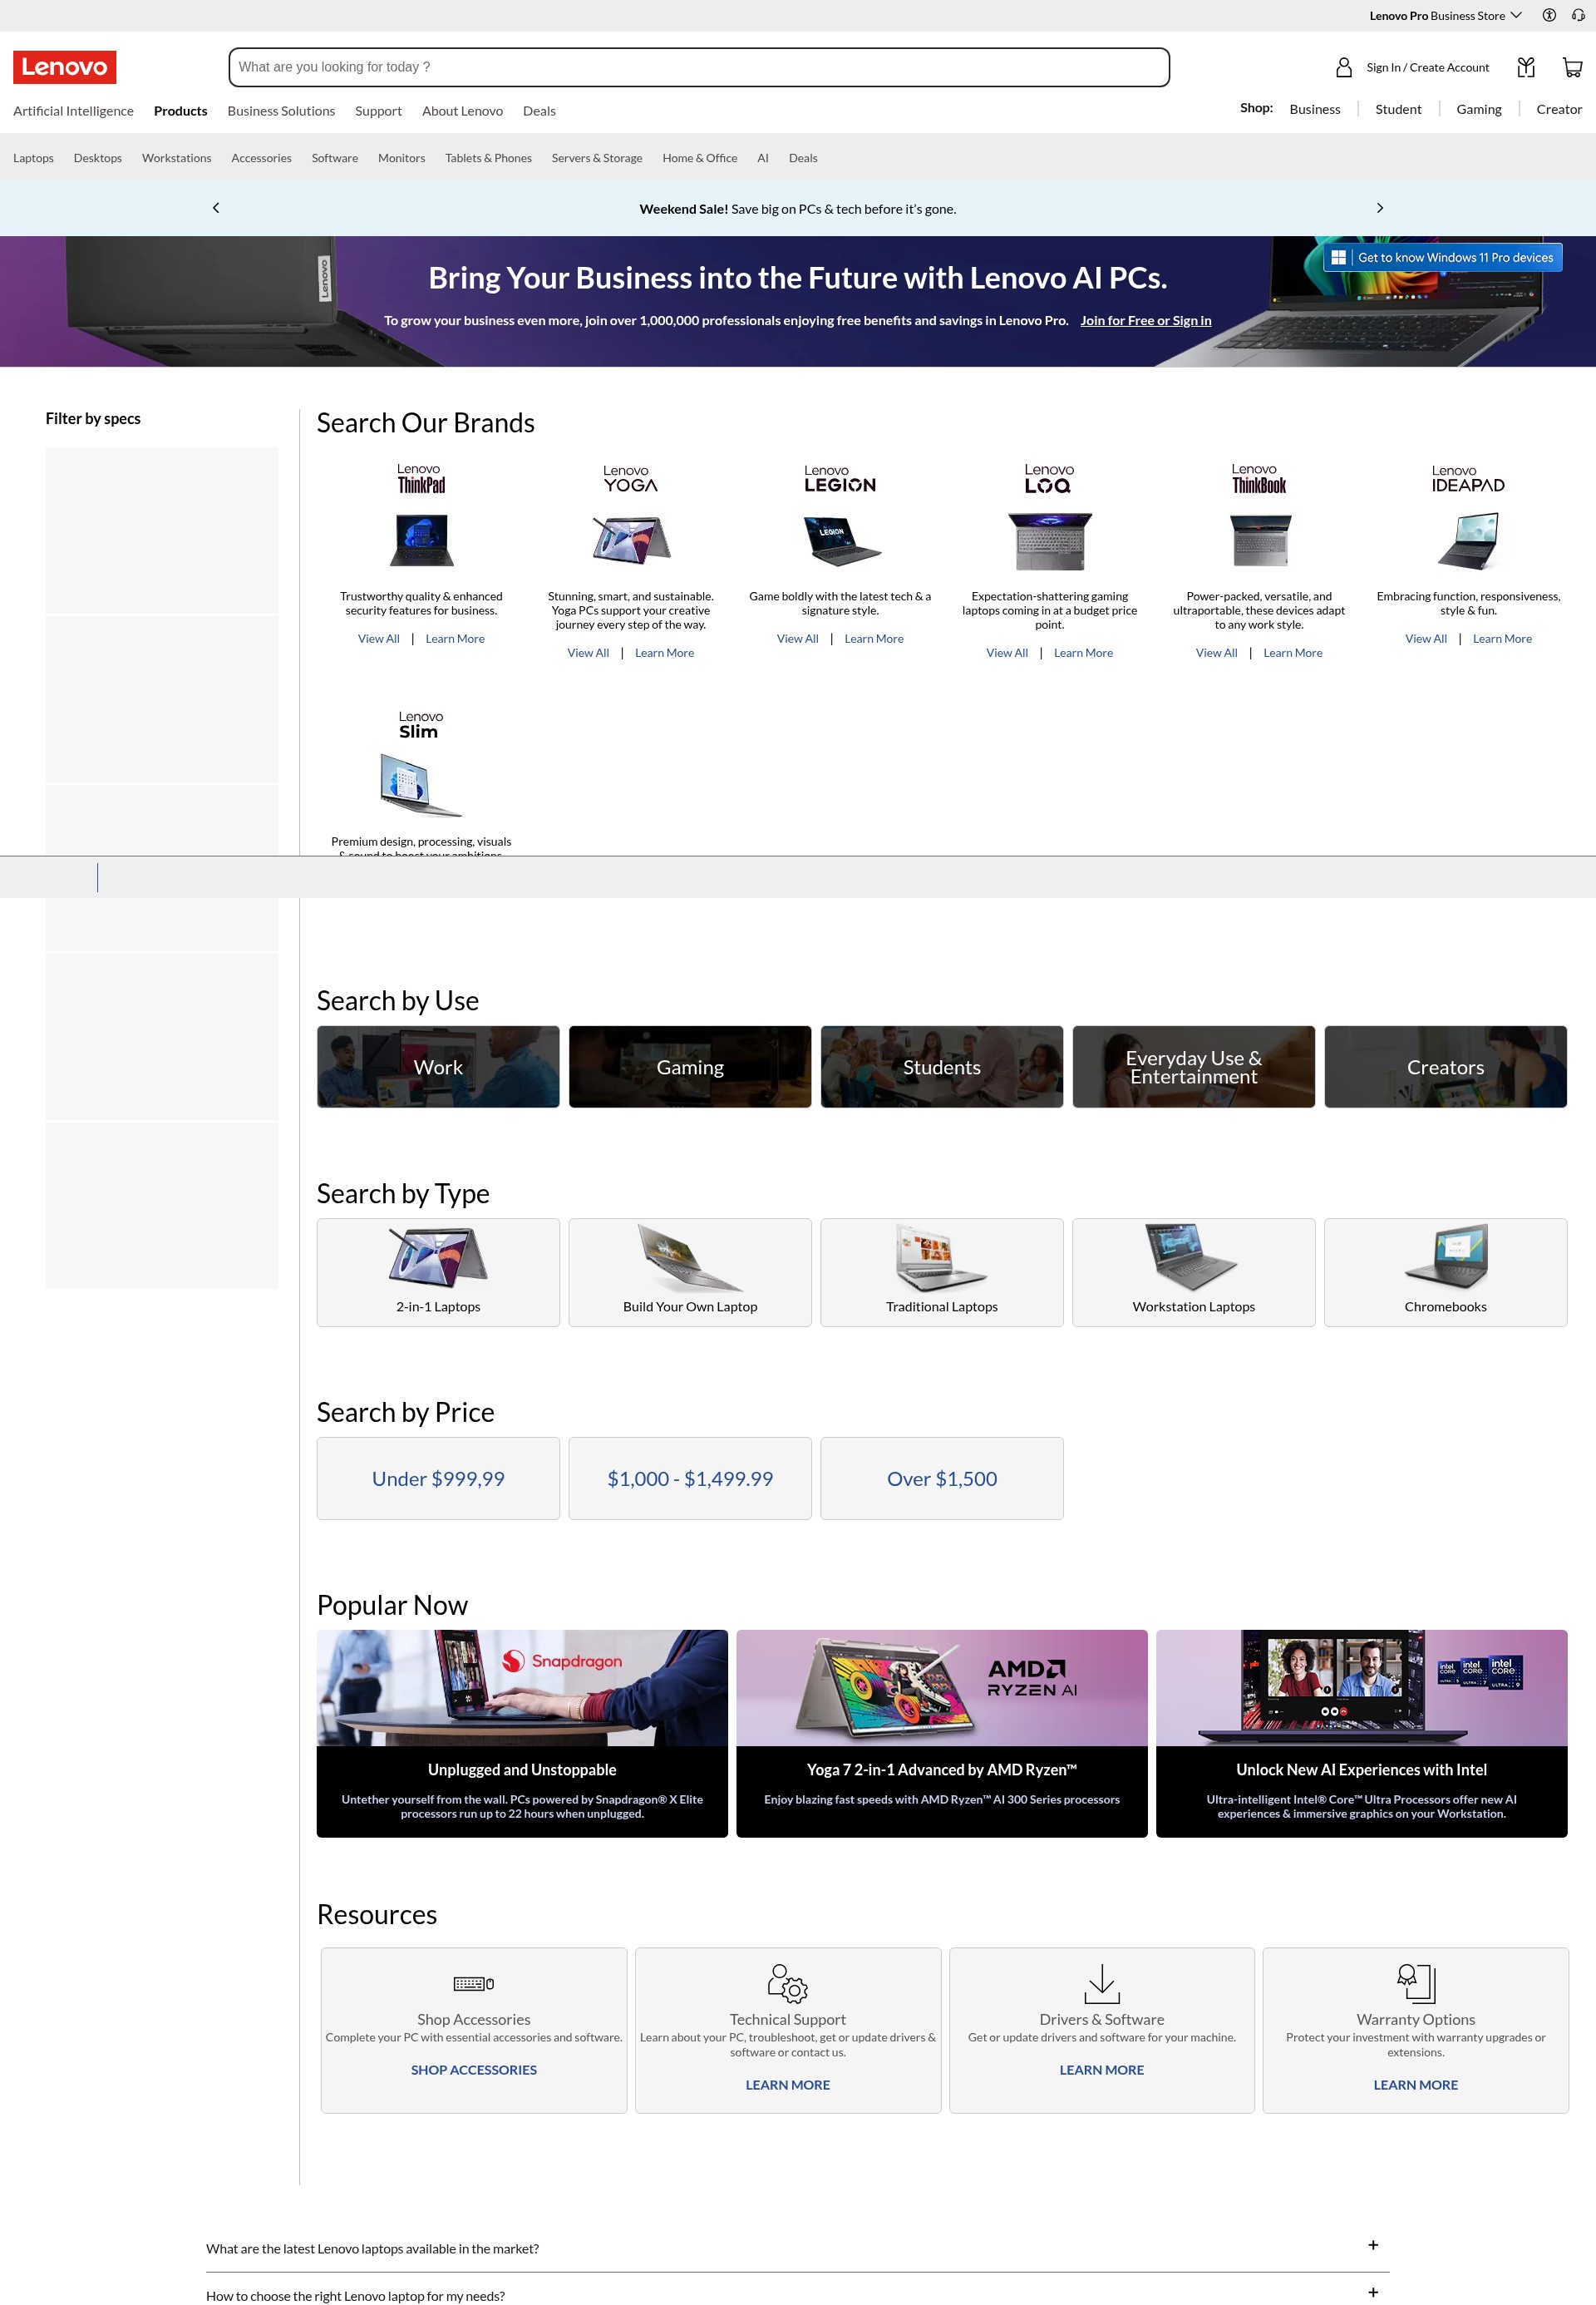
Task: Open the Support menu
Action: (378, 111)
